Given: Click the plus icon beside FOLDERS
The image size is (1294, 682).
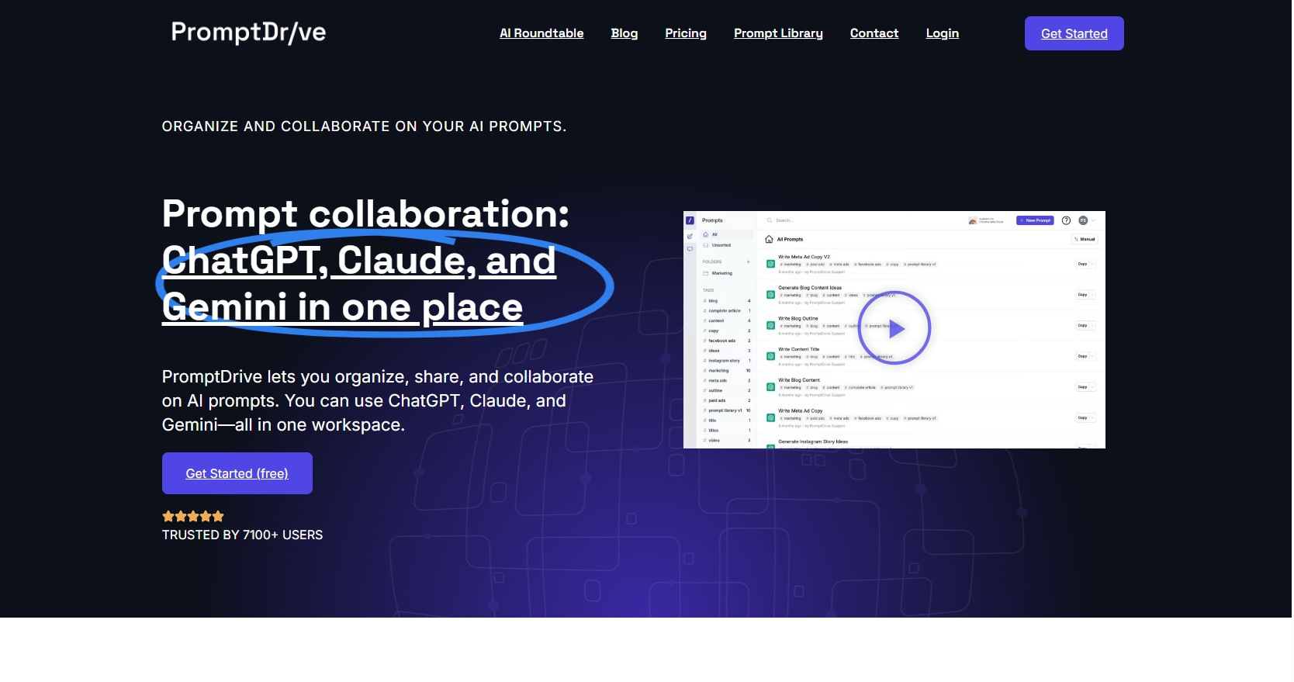Looking at the screenshot, I should pyautogui.click(x=748, y=261).
